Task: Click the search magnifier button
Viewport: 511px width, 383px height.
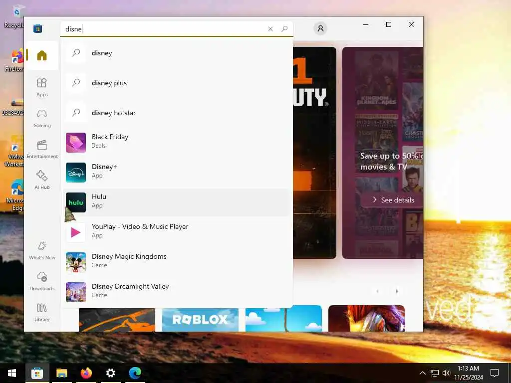Action: coord(284,29)
